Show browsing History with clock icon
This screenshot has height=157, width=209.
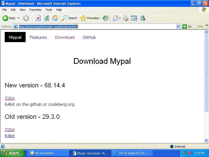pyautogui.click(x=106, y=18)
